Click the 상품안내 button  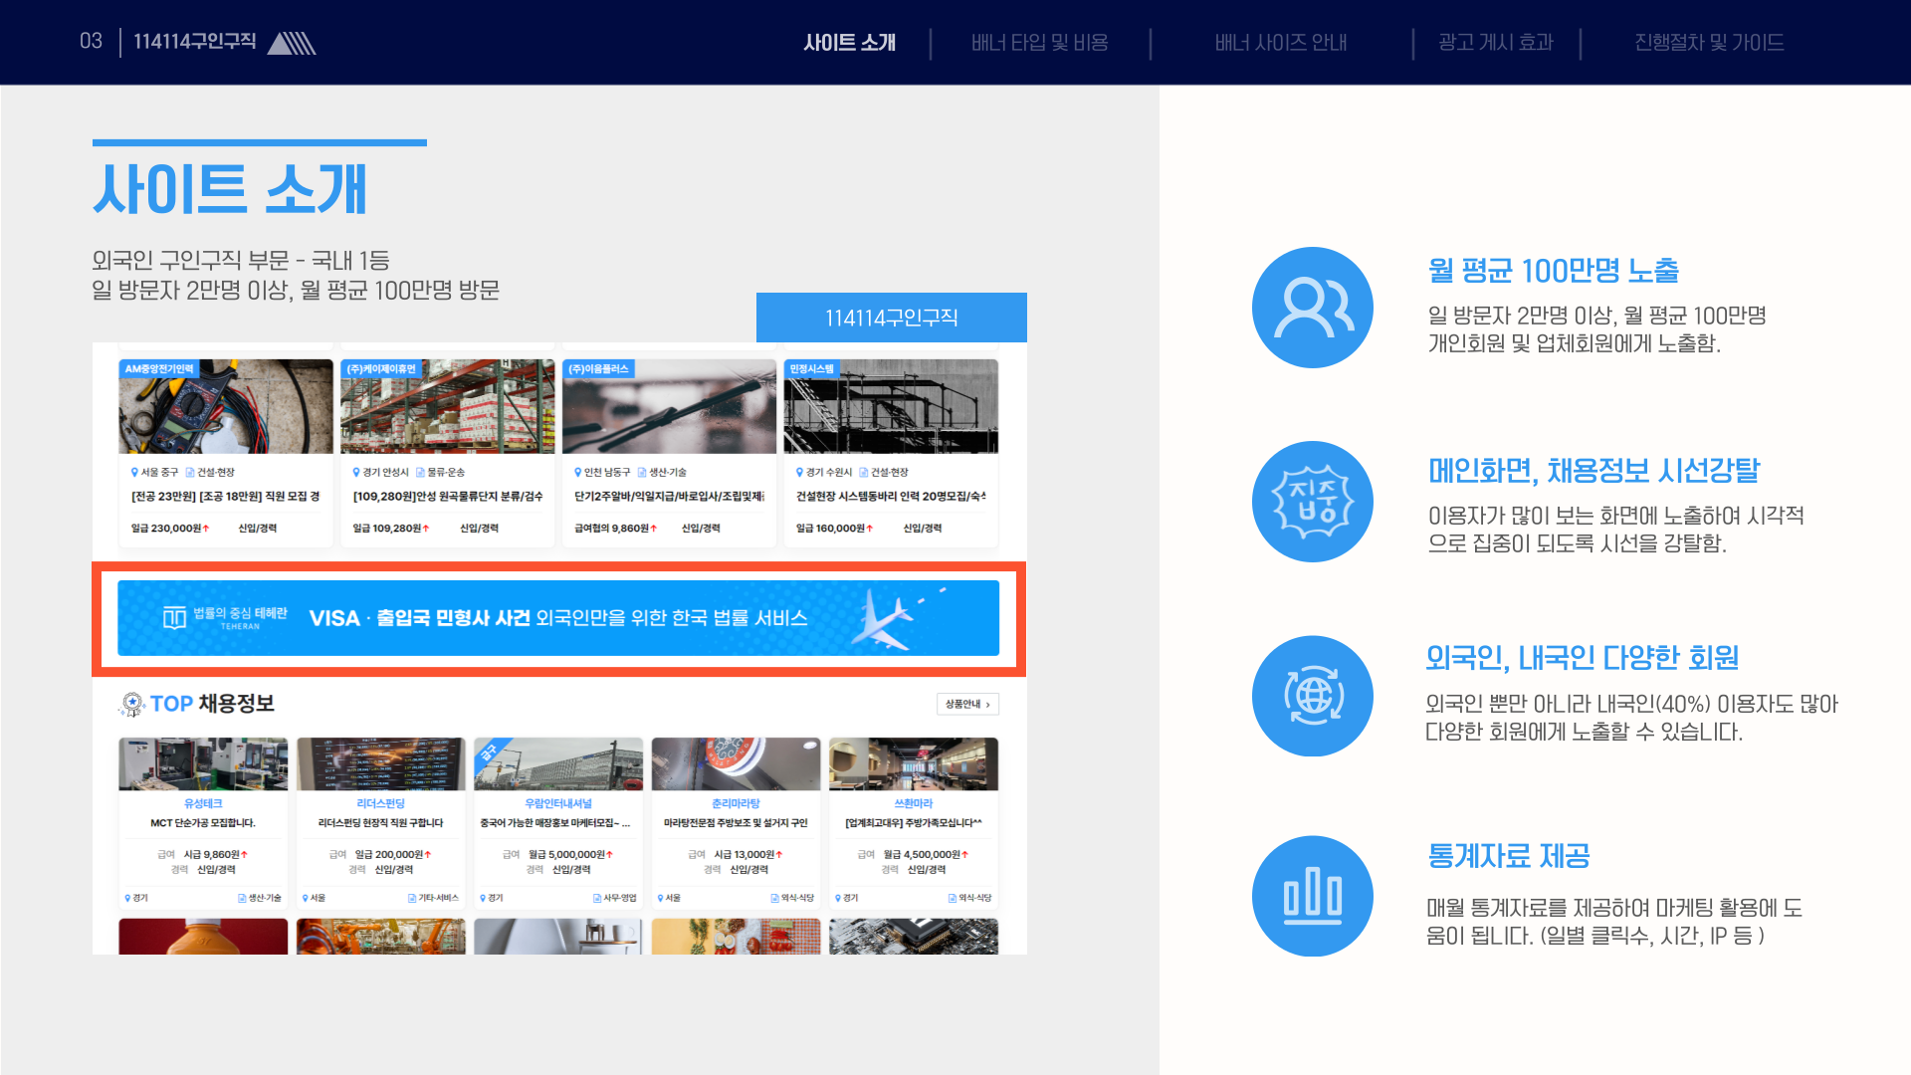click(x=967, y=704)
